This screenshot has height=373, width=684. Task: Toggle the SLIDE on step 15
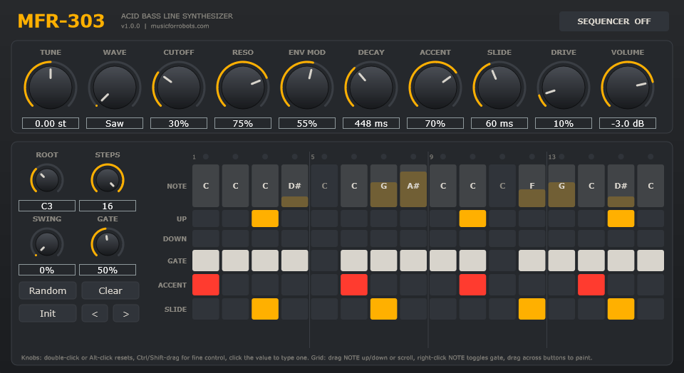click(x=621, y=309)
